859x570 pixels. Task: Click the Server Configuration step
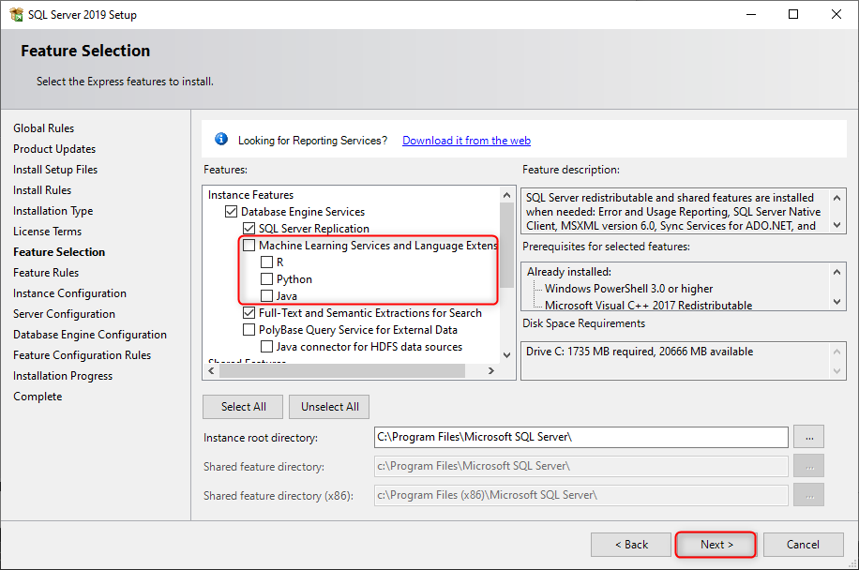(64, 314)
